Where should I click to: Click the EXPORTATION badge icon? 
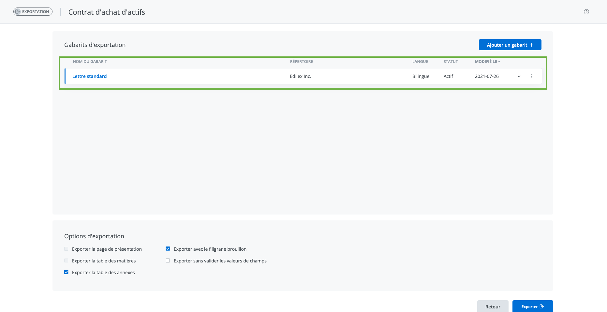click(18, 12)
